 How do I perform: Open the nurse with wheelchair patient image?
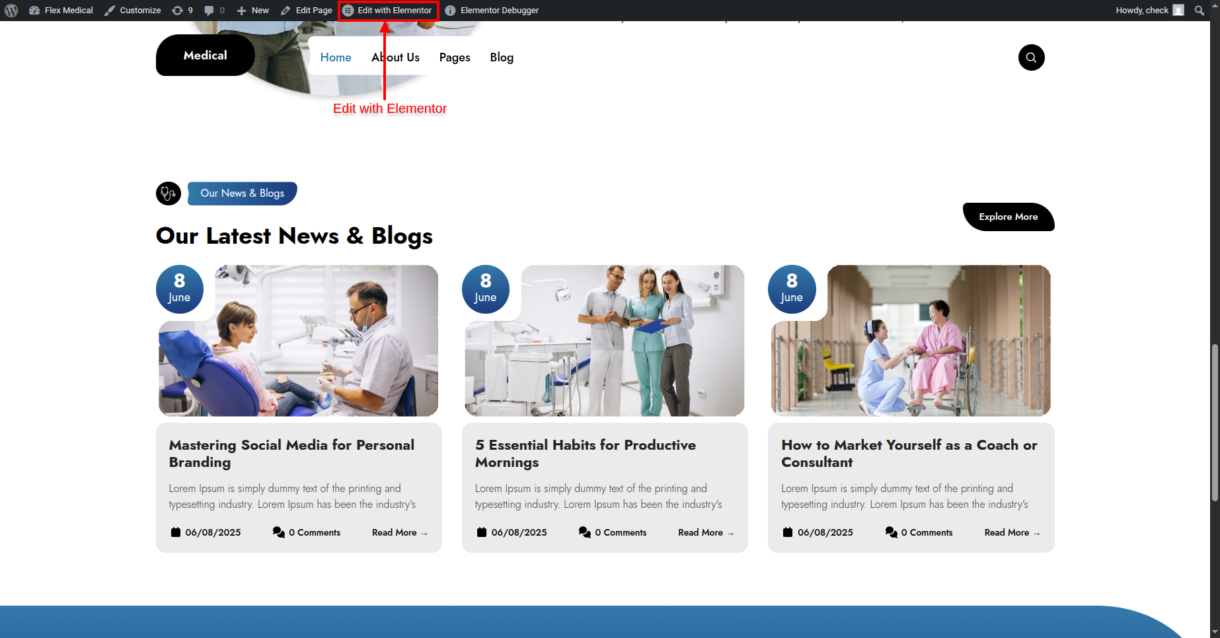coord(911,341)
